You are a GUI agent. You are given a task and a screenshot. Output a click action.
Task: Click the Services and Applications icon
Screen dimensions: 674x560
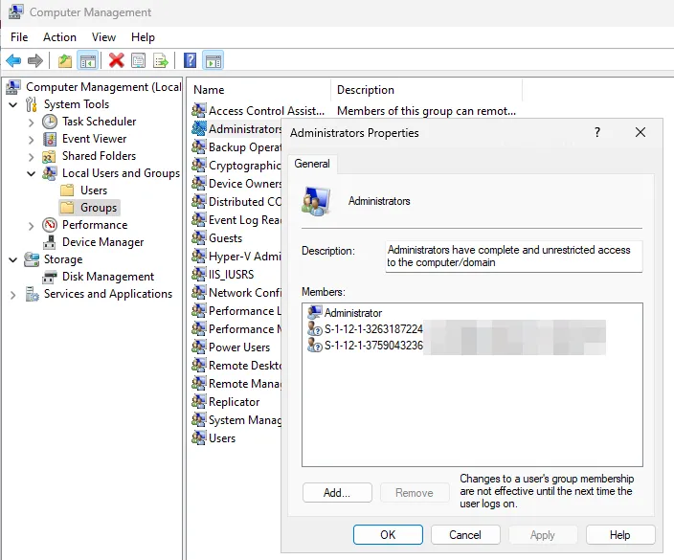coord(32,294)
